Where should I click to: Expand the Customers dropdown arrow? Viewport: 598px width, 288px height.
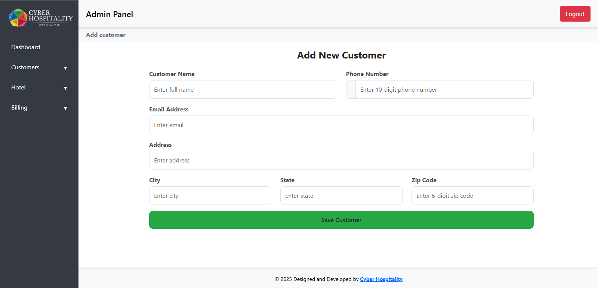(65, 68)
